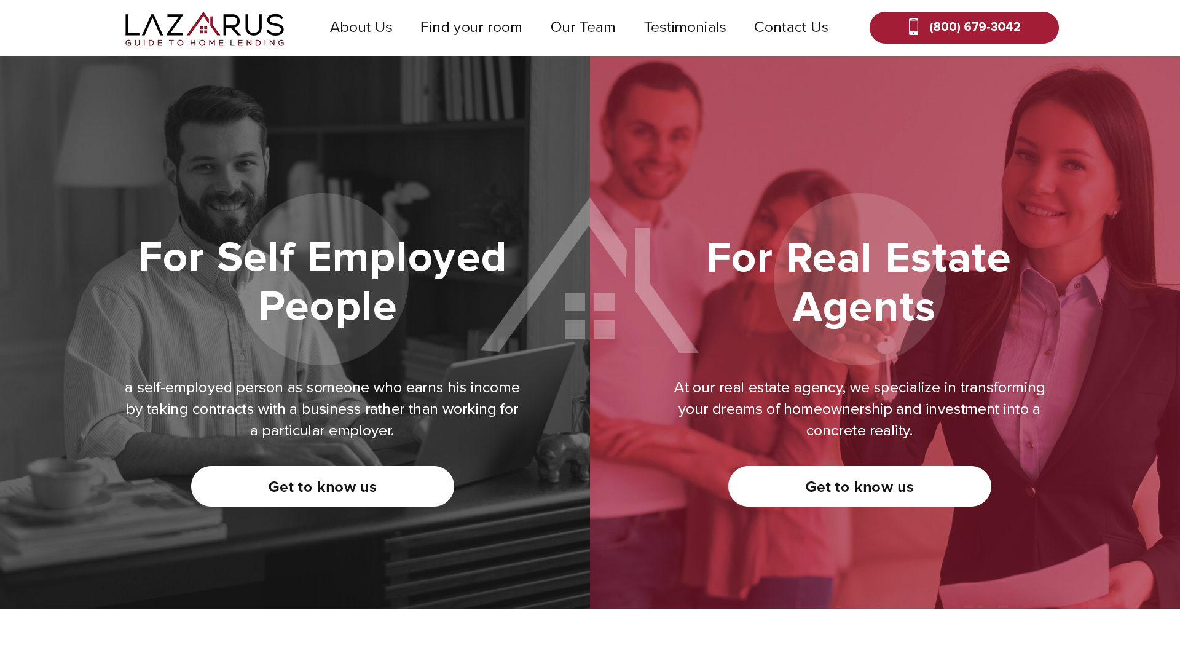The image size is (1180, 664).
Task: Click Get to know us under Real Estate Agents
Action: coord(859,486)
